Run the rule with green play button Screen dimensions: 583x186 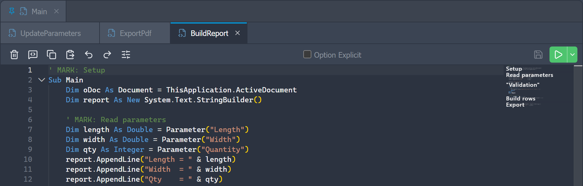click(558, 55)
